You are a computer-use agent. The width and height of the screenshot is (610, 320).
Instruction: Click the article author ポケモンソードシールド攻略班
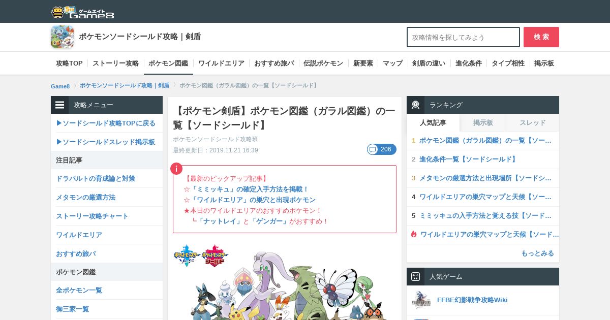pyautogui.click(x=216, y=139)
